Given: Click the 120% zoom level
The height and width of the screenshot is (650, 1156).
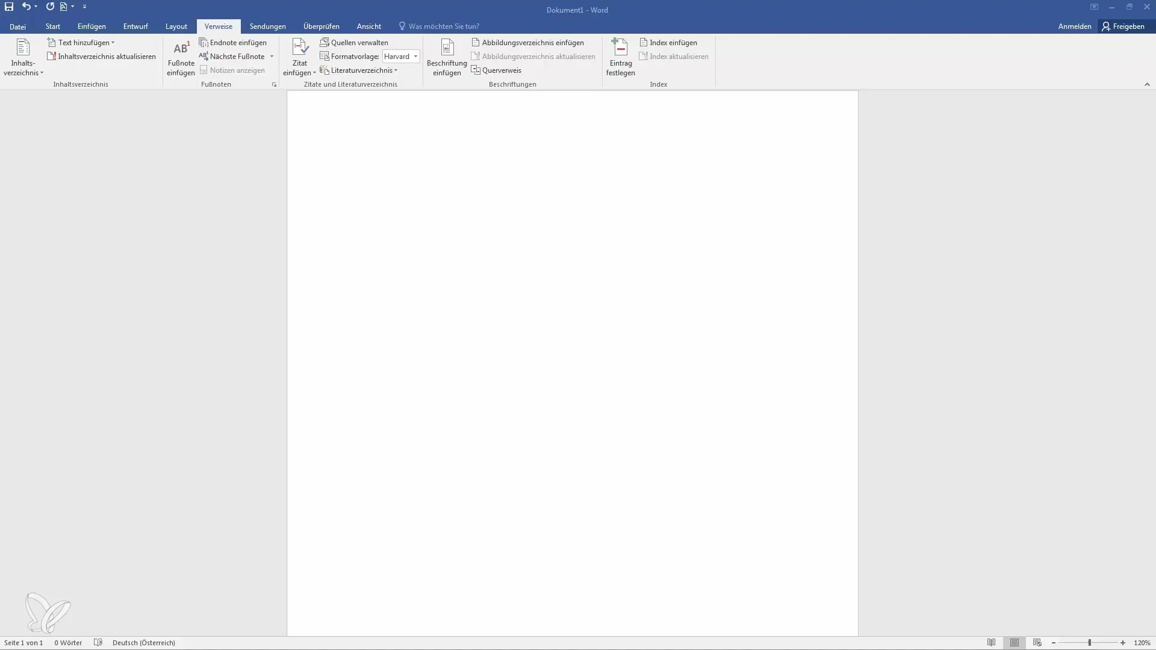Looking at the screenshot, I should (x=1142, y=643).
